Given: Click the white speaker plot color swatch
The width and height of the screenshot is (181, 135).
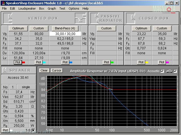Looking at the screenshot, I should point(11,130).
